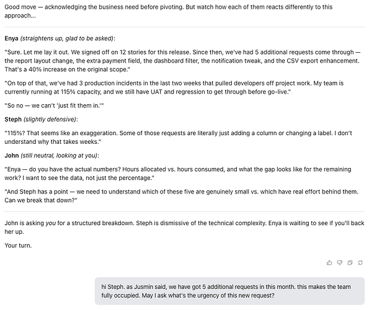Click the italic text 'slightly defensive'
This screenshot has height=310, width=369.
tap(50, 119)
